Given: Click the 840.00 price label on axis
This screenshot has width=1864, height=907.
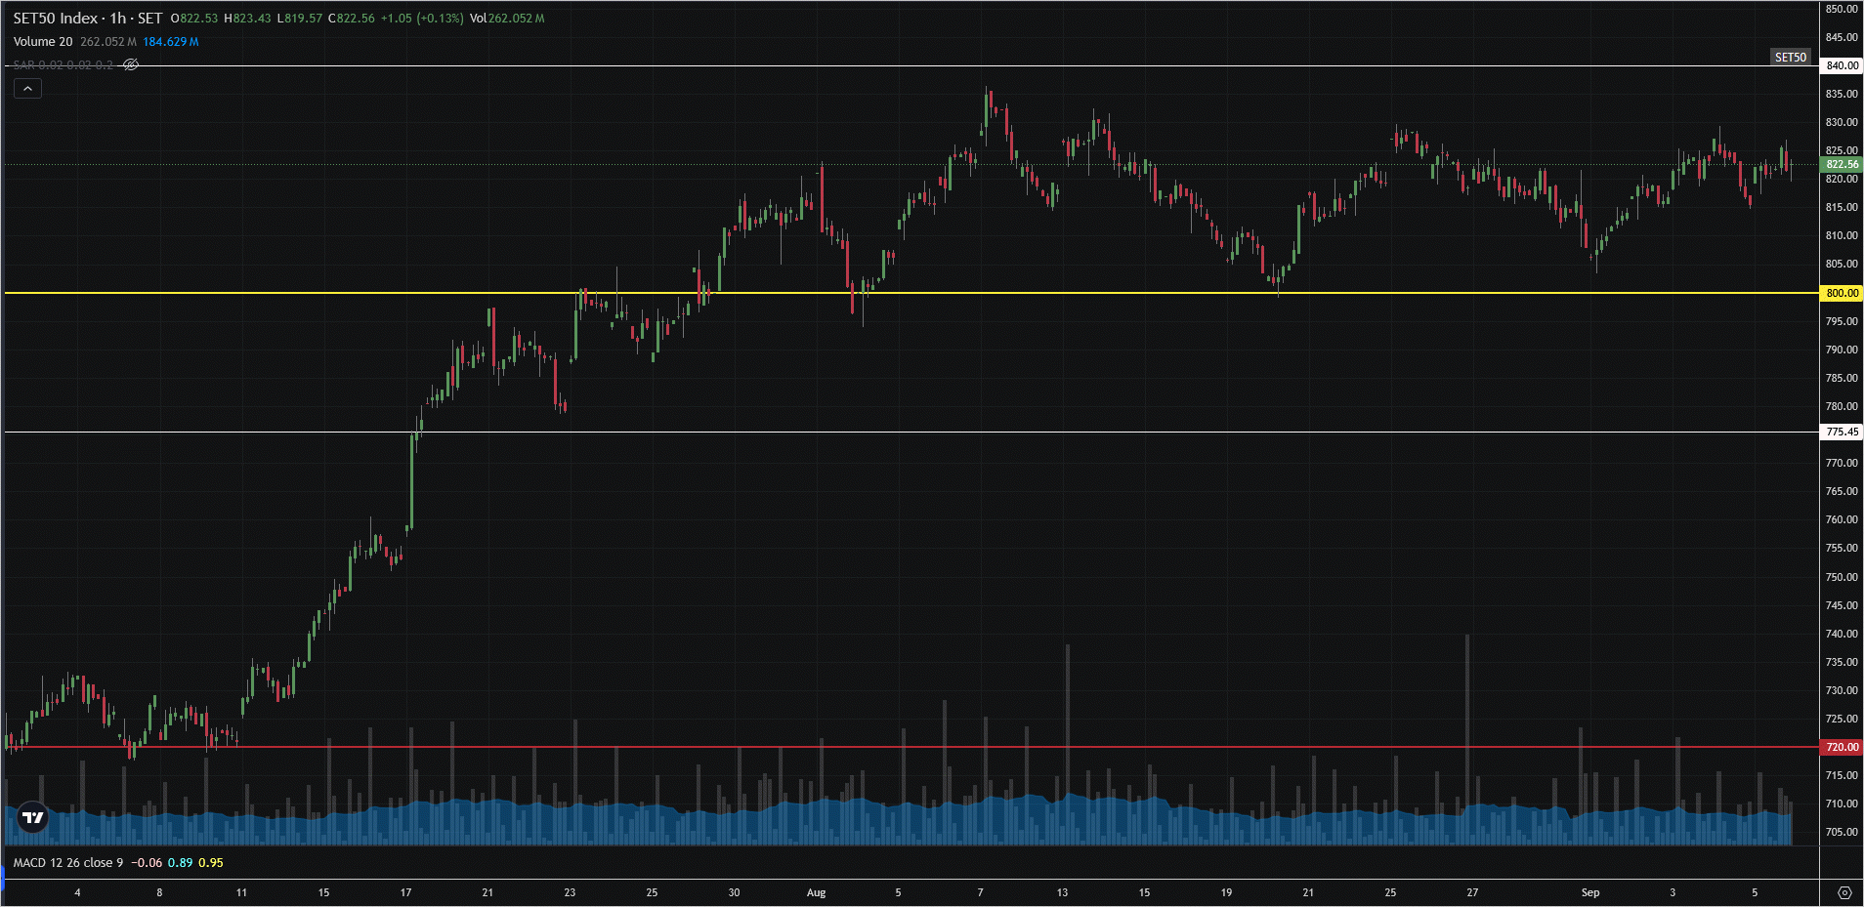Looking at the screenshot, I should pyautogui.click(x=1842, y=65).
